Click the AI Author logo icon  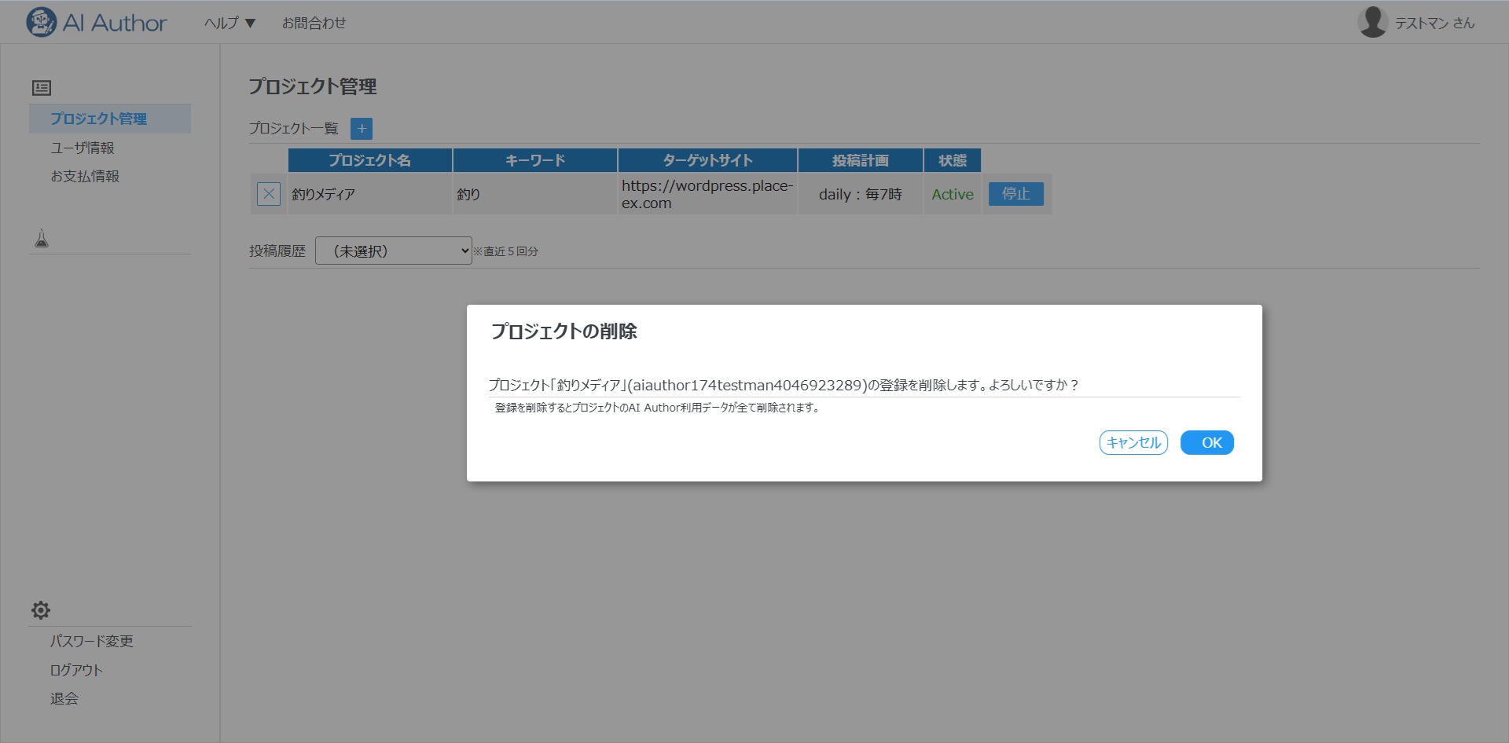pos(41,23)
